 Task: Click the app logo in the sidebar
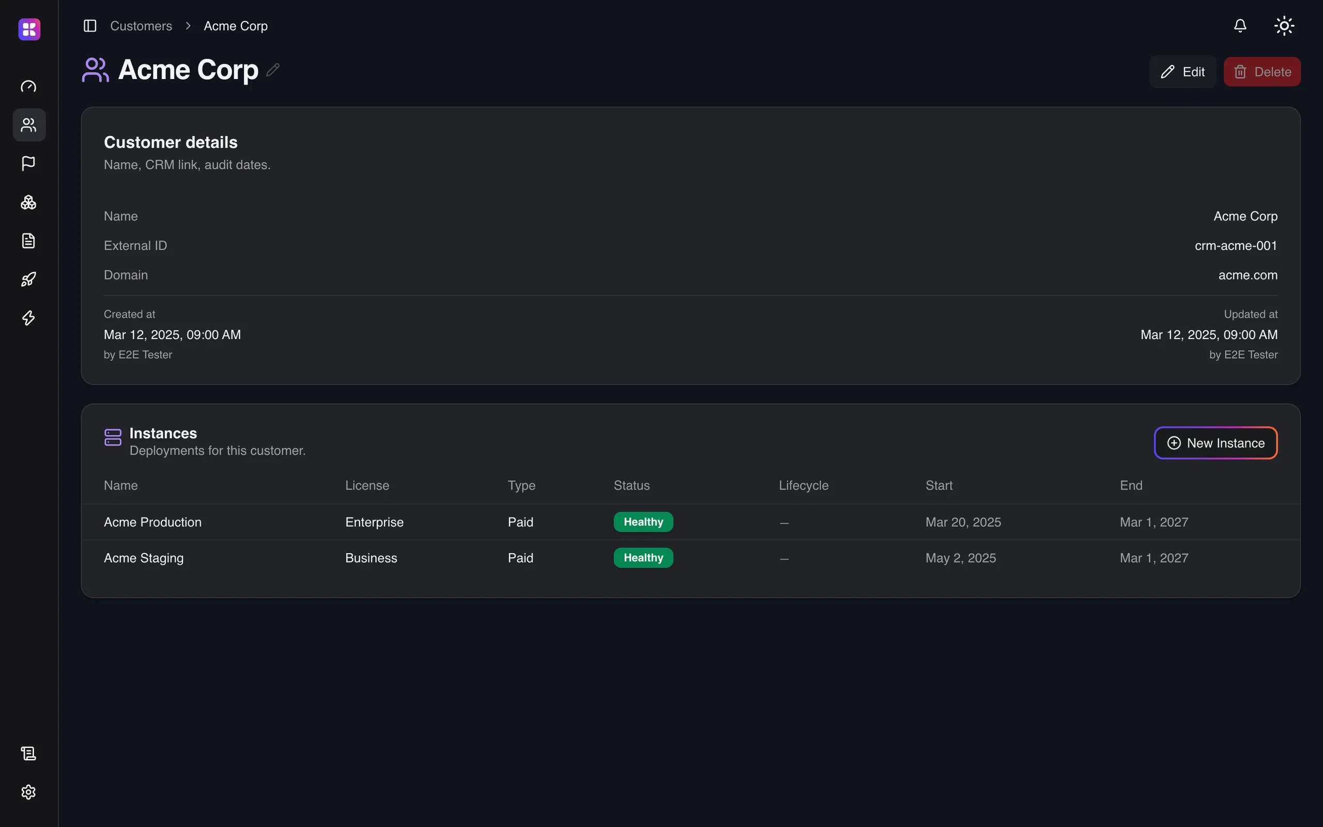[29, 29]
